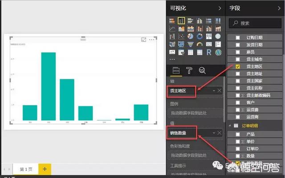Image resolution: width=285 pixels, height=178 pixels.
Task: Select the KPI visual
Action: (172, 53)
